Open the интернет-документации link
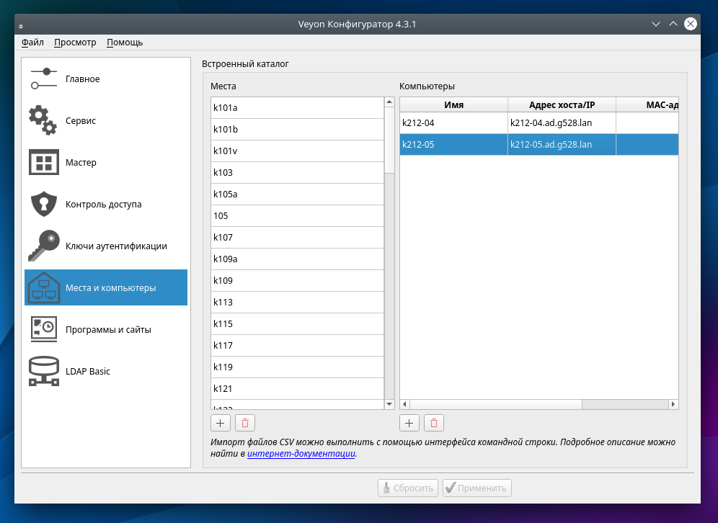Viewport: 718px width, 523px height. 301,453
